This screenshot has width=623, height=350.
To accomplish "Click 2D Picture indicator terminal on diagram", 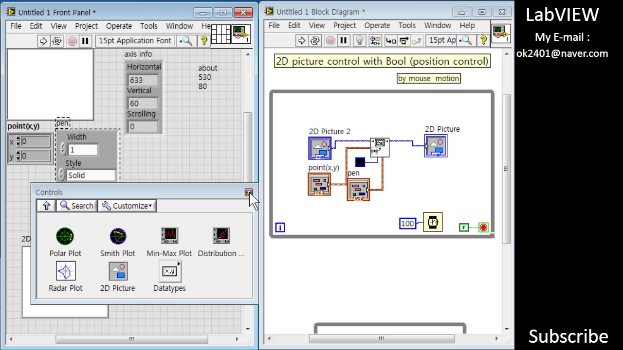I will [x=436, y=146].
